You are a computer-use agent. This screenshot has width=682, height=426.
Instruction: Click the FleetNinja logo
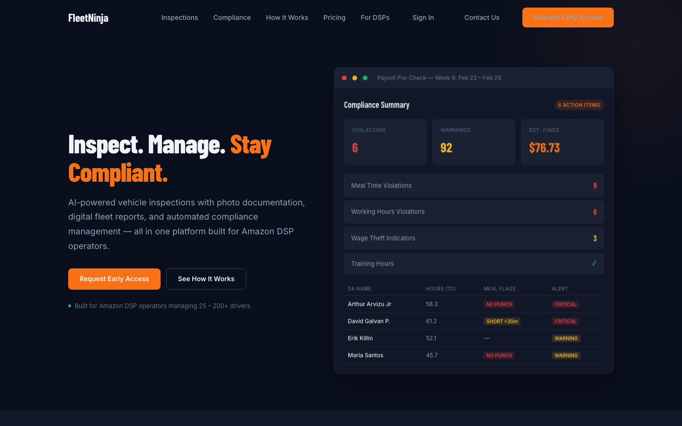point(88,18)
